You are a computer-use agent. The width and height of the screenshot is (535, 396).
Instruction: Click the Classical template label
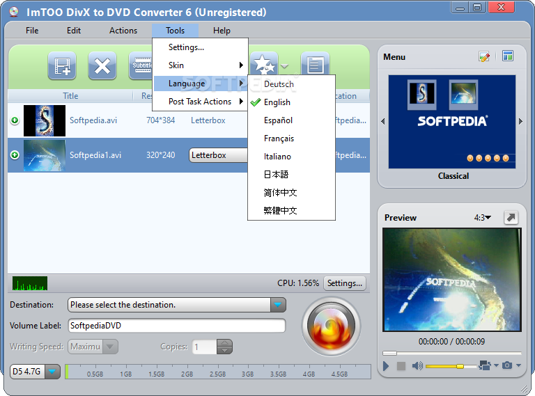[453, 176]
